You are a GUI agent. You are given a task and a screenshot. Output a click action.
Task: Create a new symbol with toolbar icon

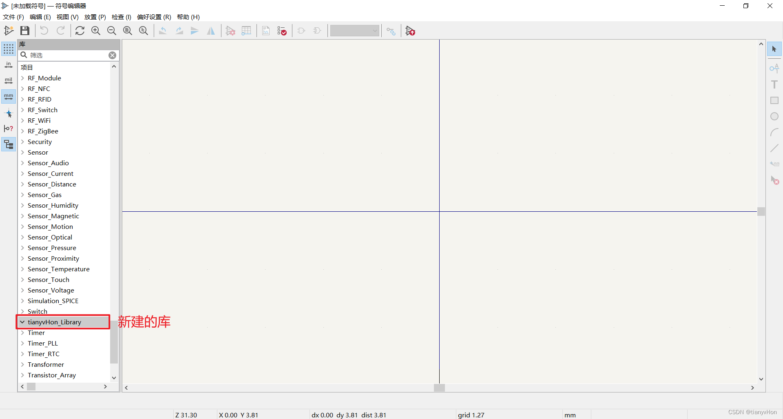[9, 31]
